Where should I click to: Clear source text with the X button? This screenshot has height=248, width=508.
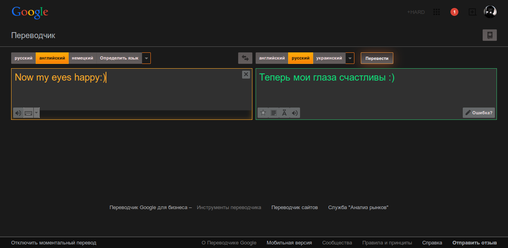246,74
